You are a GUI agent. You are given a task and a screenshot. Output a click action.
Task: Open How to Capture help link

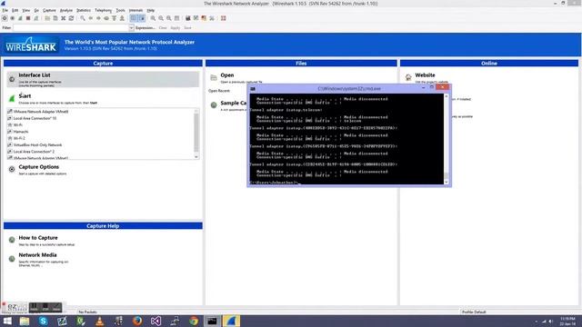point(38,238)
